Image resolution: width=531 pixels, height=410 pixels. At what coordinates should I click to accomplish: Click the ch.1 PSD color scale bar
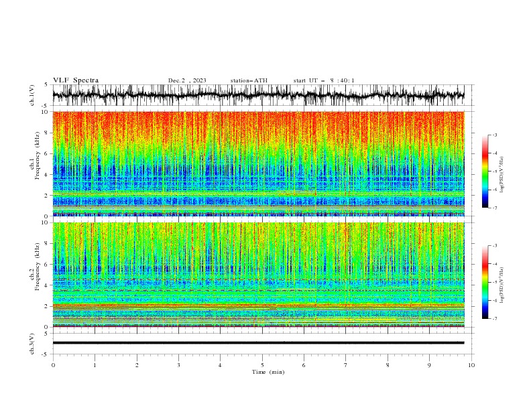coord(485,172)
